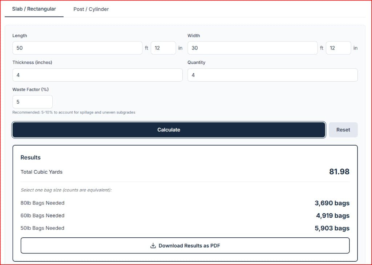This screenshot has width=372, height=265.
Task: Click the Recommended 5-10% spillage hint text
Action: (x=74, y=112)
